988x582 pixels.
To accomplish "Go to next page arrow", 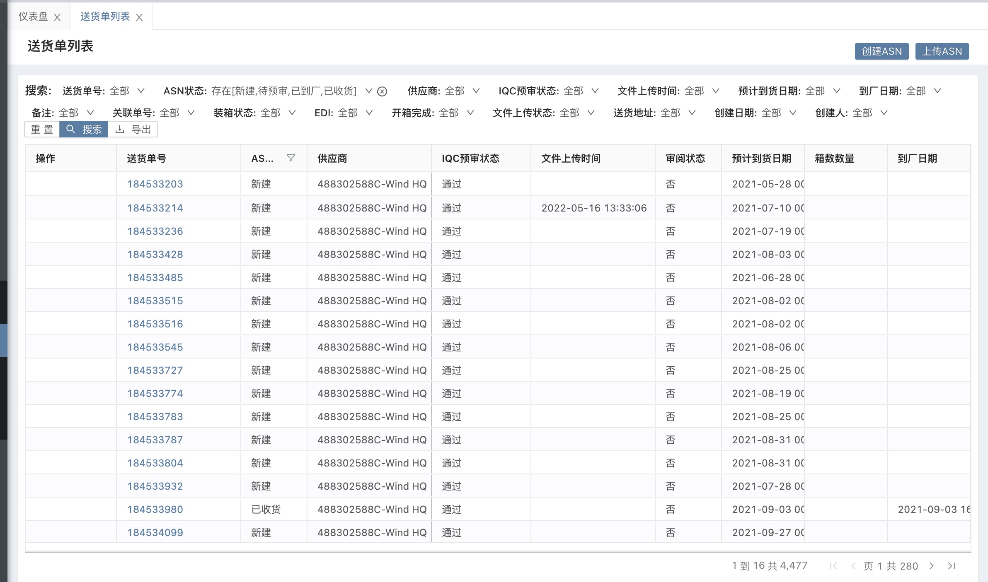I will pos(932,566).
